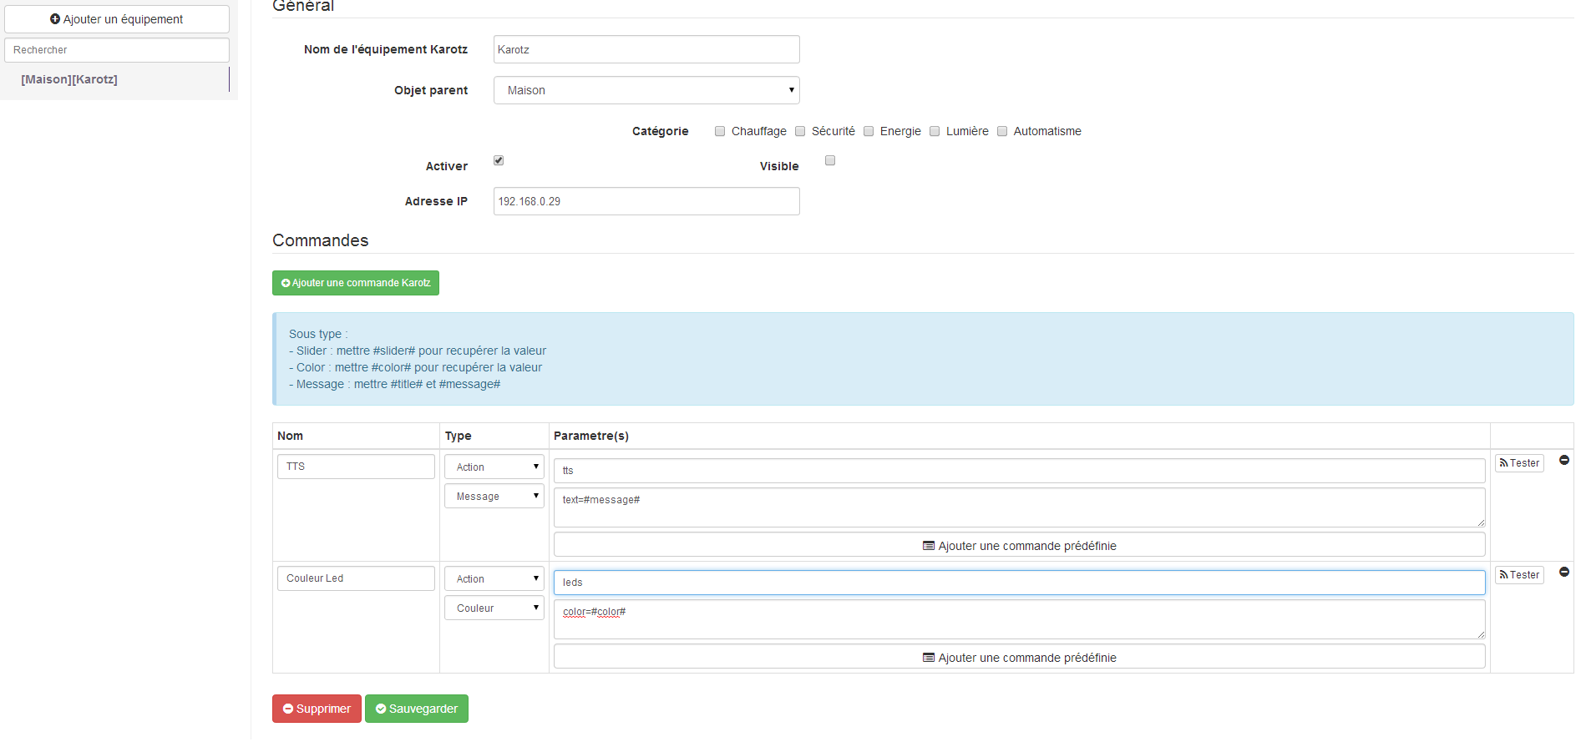This screenshot has width=1581, height=747.
Task: Toggle the Chauffage category checkbox
Action: pos(720,131)
